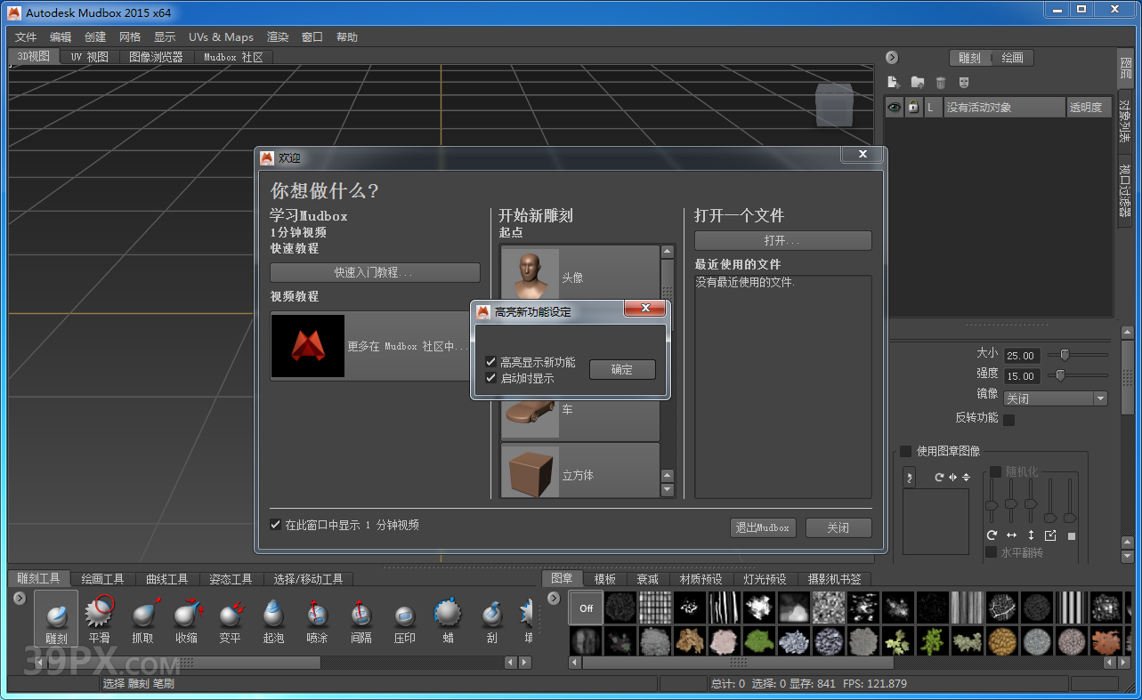Switch to the 绘画工具 tab
Screen dimensions: 1142x700
101,578
